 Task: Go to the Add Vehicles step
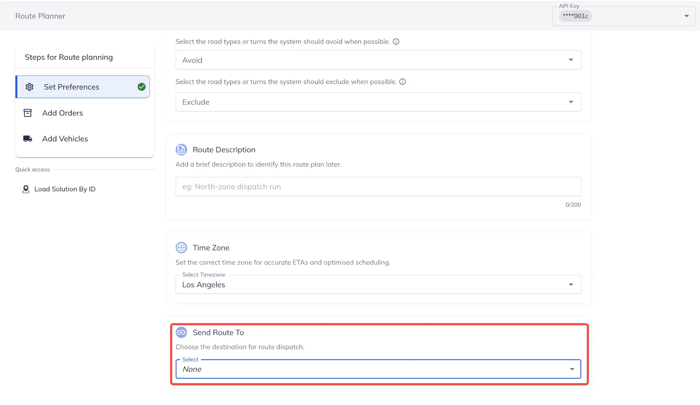[x=83, y=139]
